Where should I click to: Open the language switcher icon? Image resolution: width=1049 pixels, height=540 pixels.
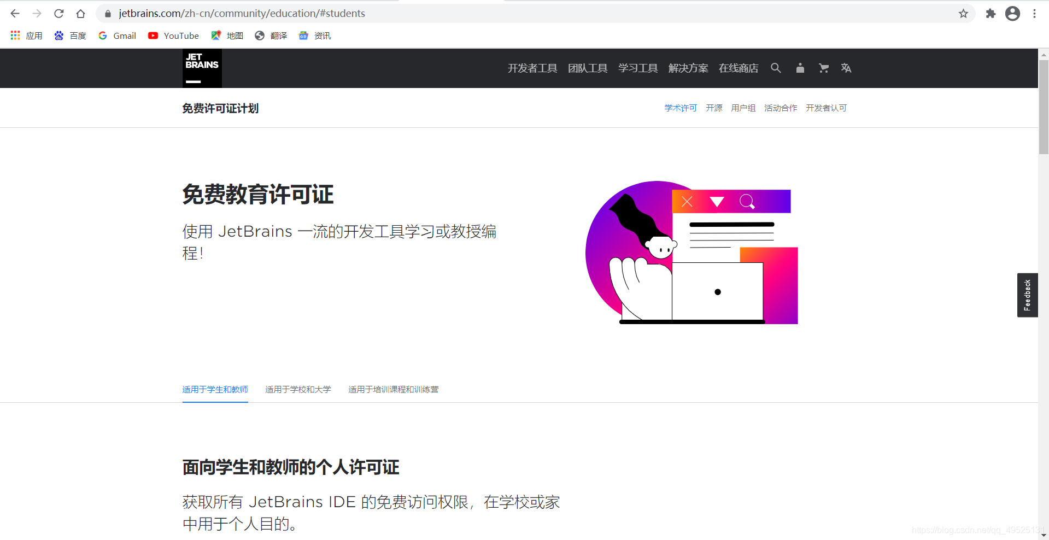click(x=846, y=68)
